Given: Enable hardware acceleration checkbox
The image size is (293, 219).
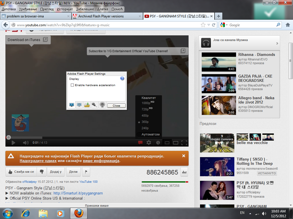Looking at the screenshot, I should pyautogui.click(x=72, y=85).
